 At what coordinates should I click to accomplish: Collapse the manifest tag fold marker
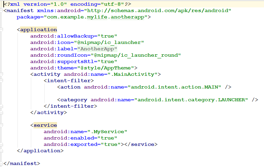(x=1, y=11)
